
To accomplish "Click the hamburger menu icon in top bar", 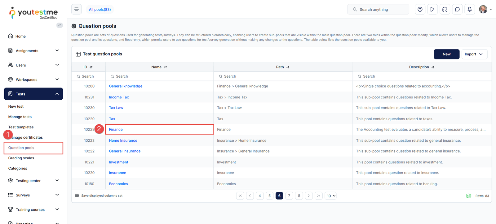I will click(x=76, y=9).
